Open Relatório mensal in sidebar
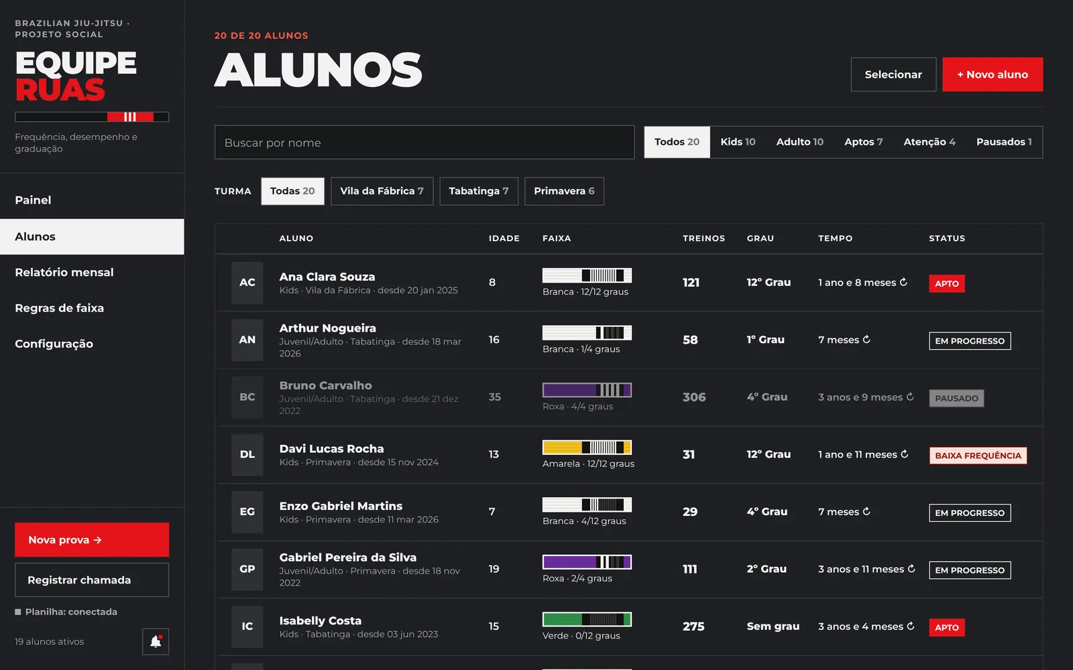 92,272
